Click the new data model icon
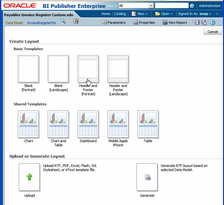Viewport: 224px width, 205px height. point(76,21)
